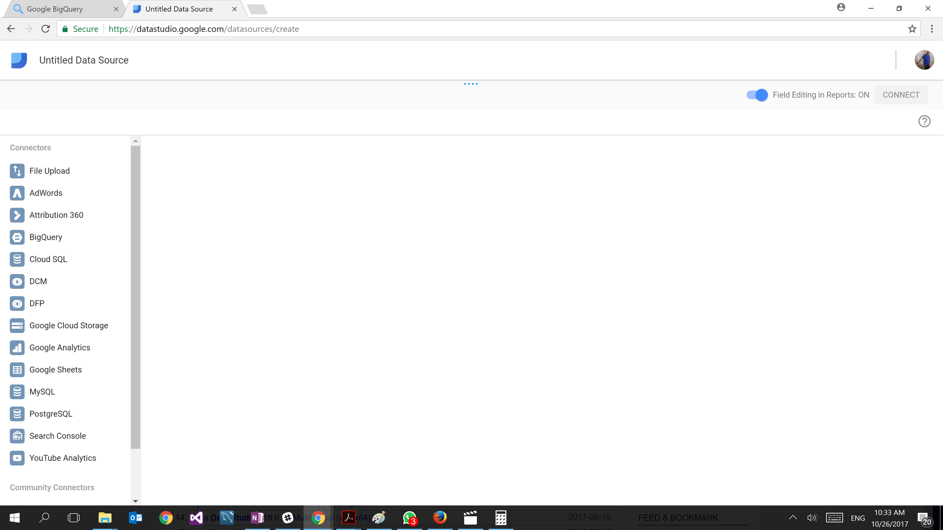Open a new browser tab

[257, 9]
